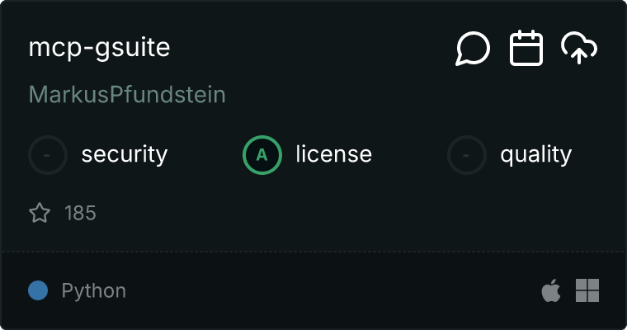Click the calendar icon
Image resolution: width=627 pixels, height=330 pixels.
pyautogui.click(x=526, y=49)
